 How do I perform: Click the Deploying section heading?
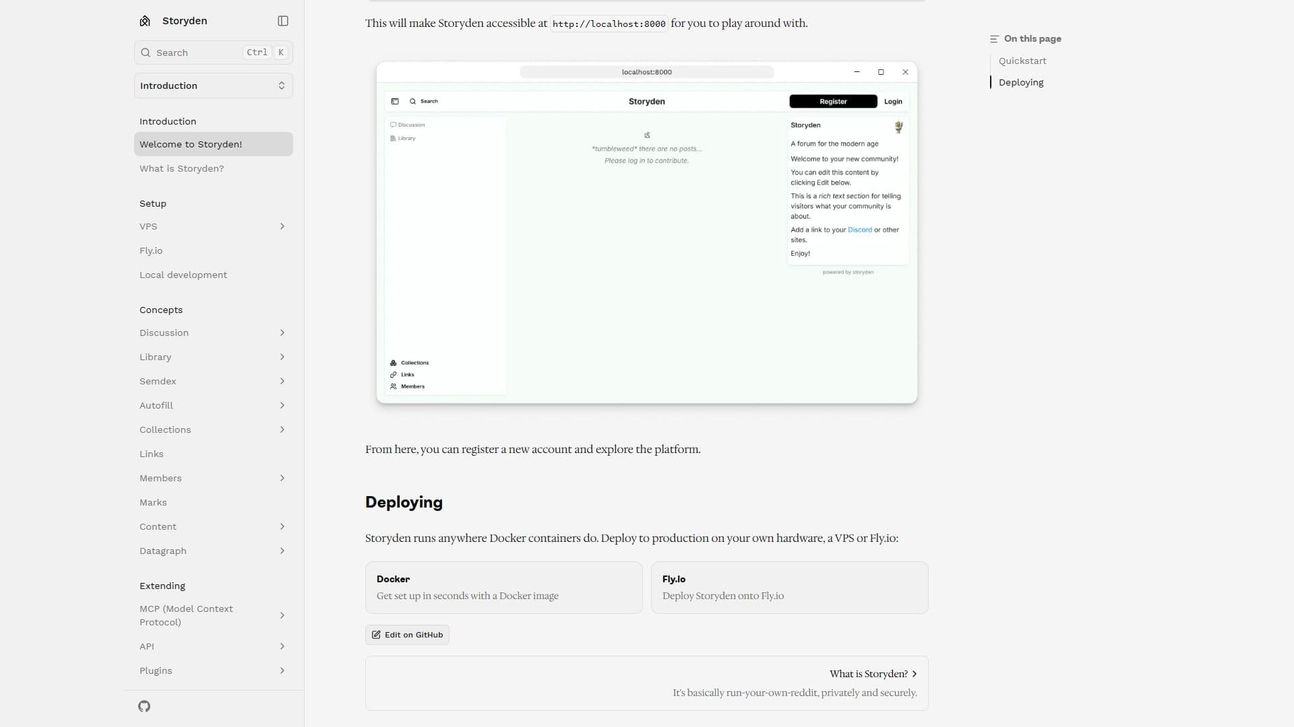click(404, 502)
